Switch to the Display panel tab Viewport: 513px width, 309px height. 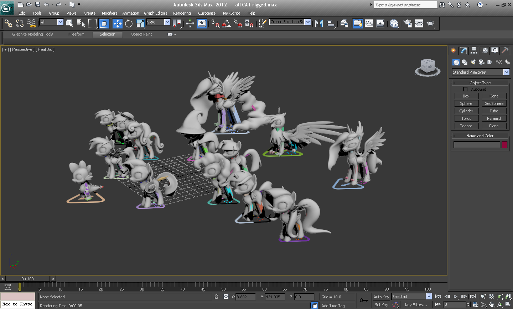point(495,50)
